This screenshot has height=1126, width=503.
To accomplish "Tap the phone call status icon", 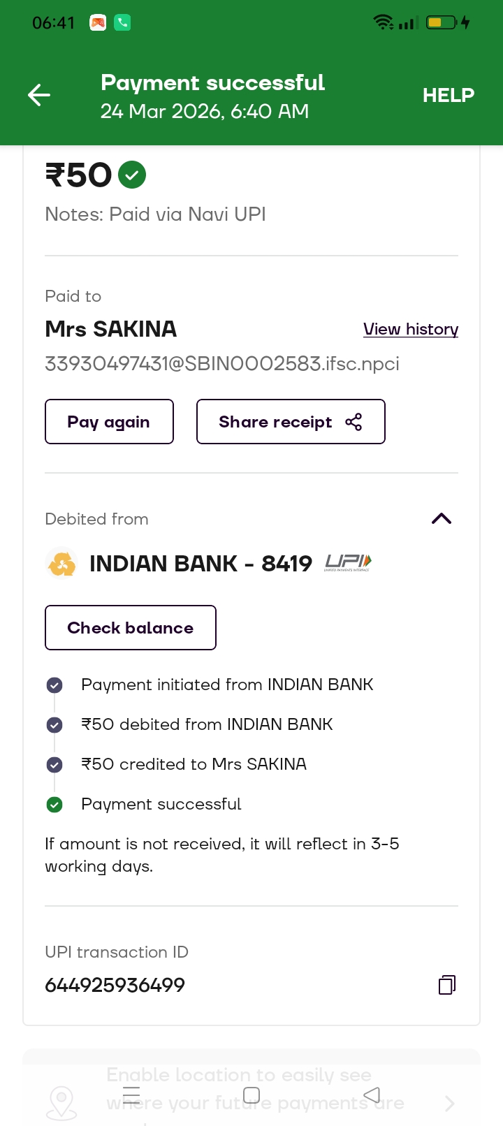I will (x=122, y=23).
